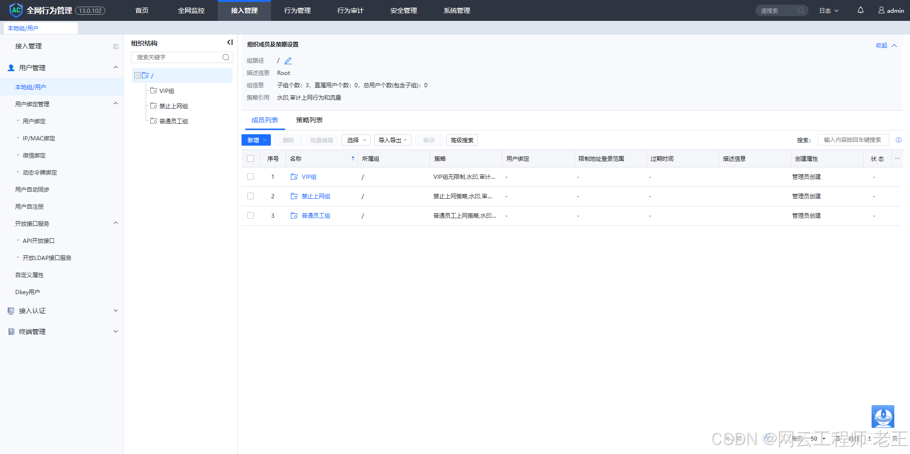Collapse the organization structure panel arrow
This screenshot has height=454, width=910.
pyautogui.click(x=230, y=43)
